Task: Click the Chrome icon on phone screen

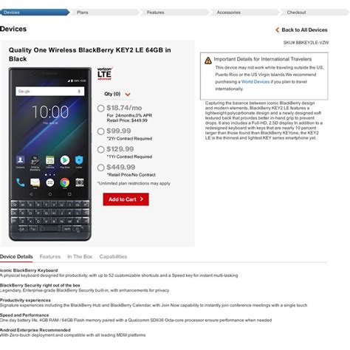Action: click(64, 182)
